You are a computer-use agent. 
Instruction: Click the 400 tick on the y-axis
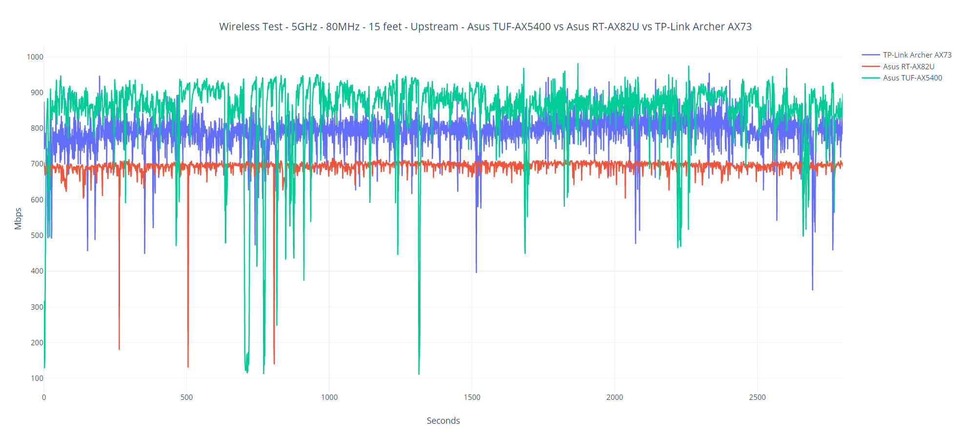(x=37, y=271)
